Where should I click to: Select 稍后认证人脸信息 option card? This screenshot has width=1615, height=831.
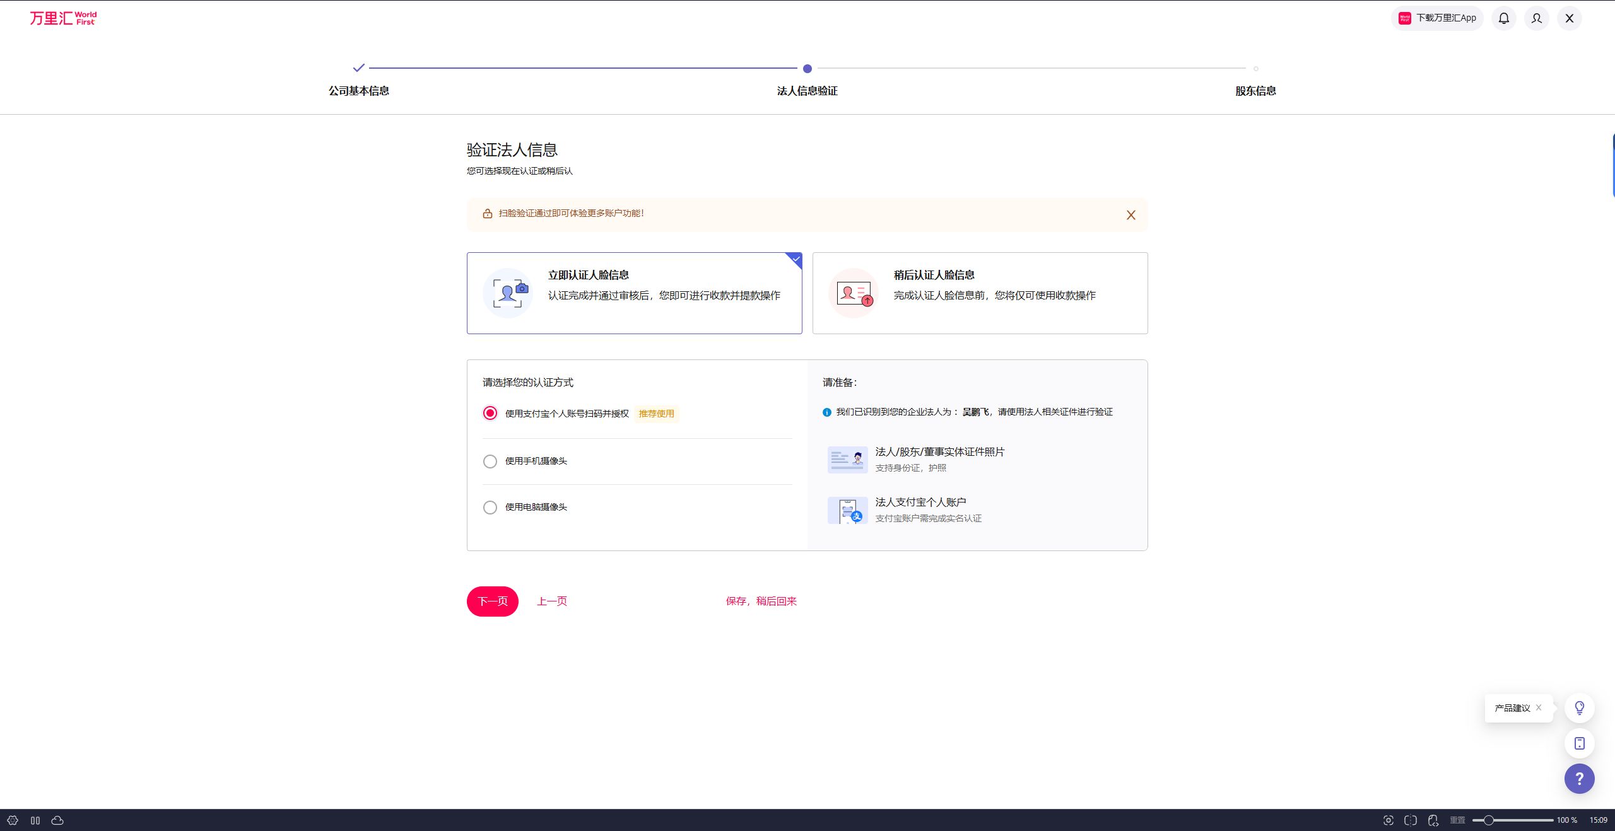(x=980, y=293)
